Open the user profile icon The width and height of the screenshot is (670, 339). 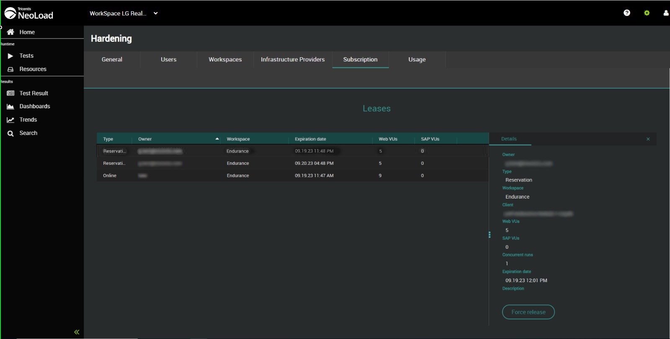tap(666, 13)
